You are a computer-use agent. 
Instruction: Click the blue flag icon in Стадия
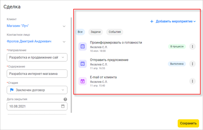[12, 90]
